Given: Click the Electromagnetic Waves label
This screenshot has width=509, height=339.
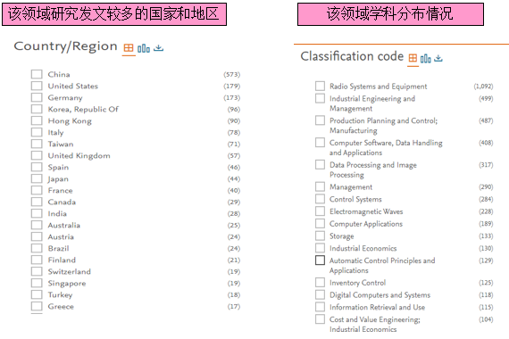Looking at the screenshot, I should tap(366, 211).
